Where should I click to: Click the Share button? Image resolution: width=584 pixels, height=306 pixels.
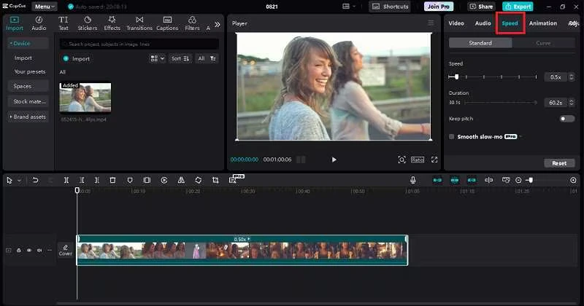coord(481,7)
